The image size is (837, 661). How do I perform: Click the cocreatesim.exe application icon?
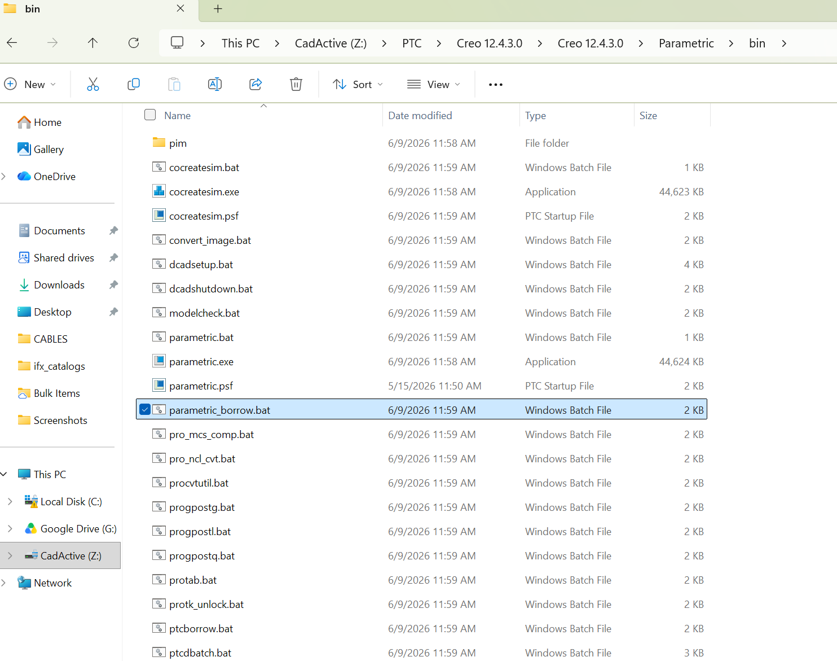pyautogui.click(x=159, y=191)
